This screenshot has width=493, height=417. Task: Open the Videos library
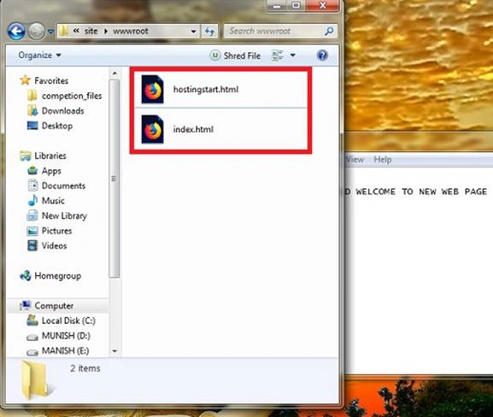(x=47, y=245)
